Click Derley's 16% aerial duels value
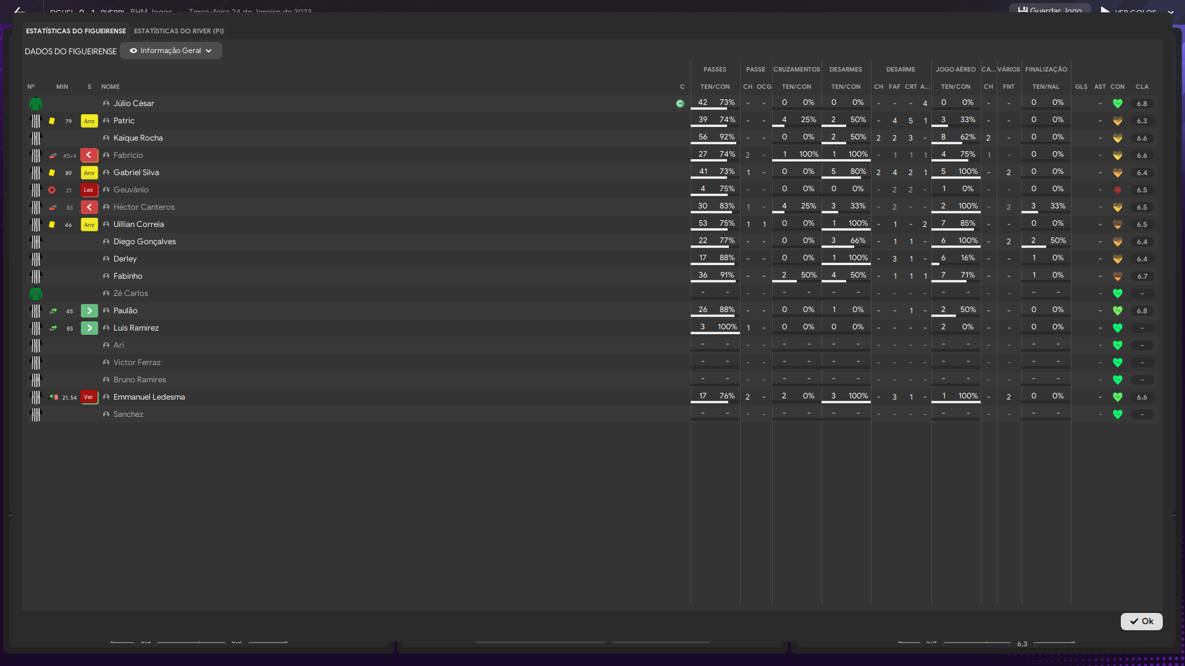The height and width of the screenshot is (666, 1185). pos(968,258)
